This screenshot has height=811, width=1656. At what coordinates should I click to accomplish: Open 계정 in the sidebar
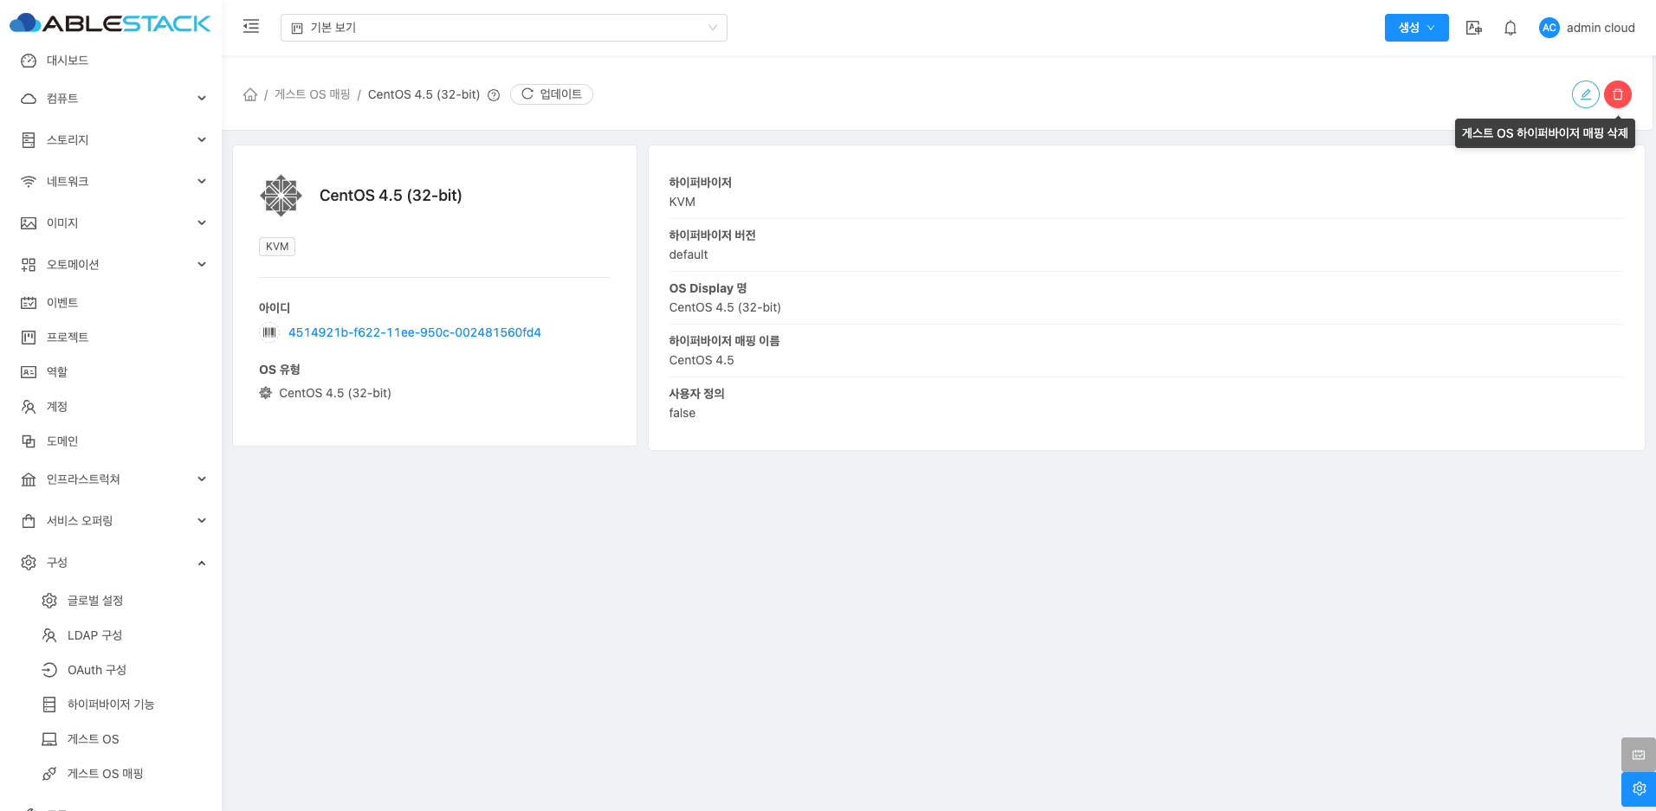point(111,407)
